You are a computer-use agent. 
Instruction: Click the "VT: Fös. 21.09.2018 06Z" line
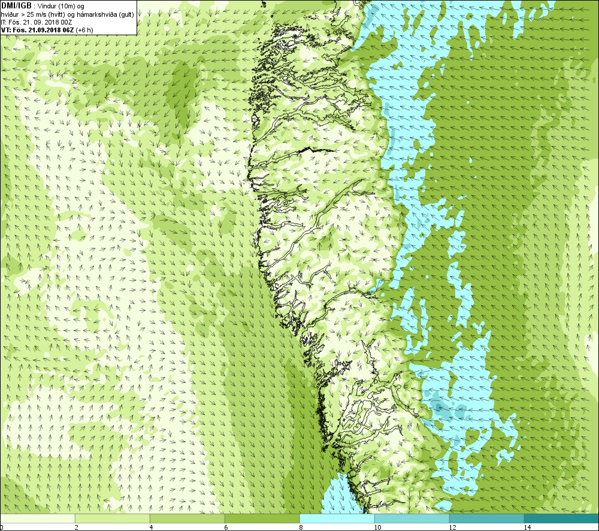point(37,30)
